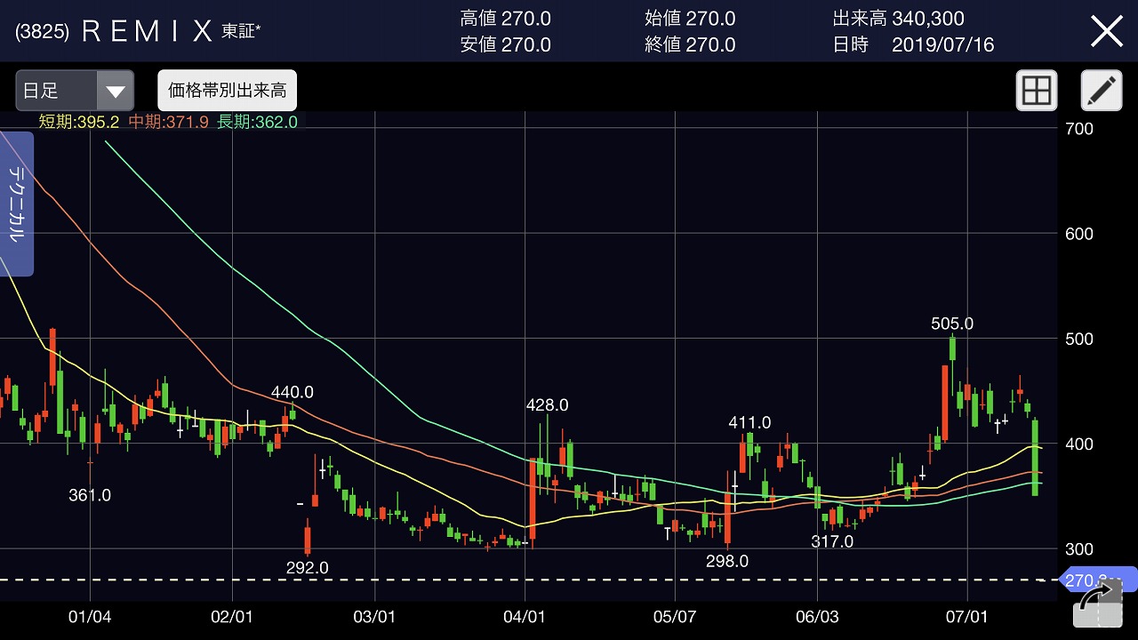Tap the rotate screen orientation icon
Screen dimensions: 1138x640
1098,606
